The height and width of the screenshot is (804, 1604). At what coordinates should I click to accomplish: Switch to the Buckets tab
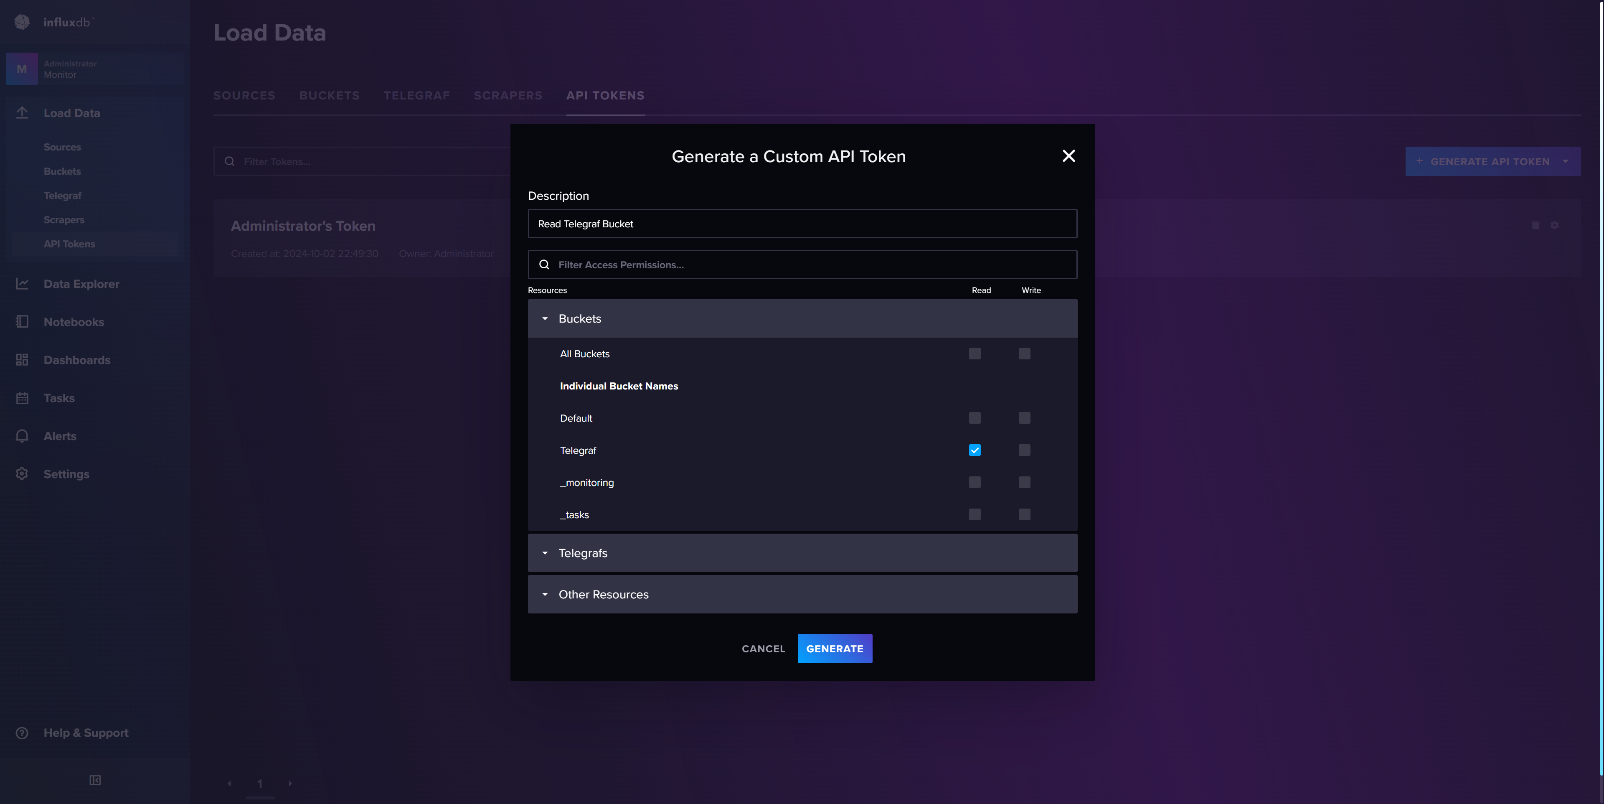(x=330, y=95)
